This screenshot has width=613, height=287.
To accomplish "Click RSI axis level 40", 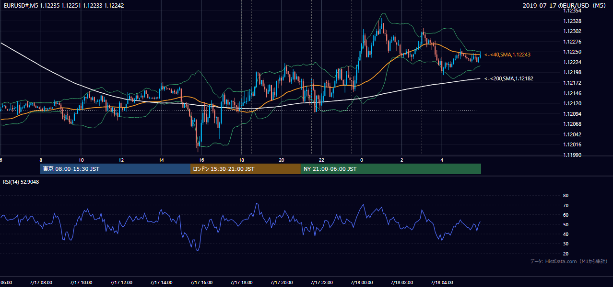I will [x=566, y=234].
